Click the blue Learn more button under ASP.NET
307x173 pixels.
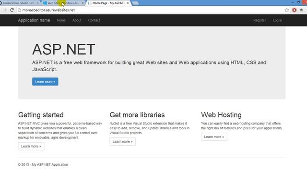(x=45, y=82)
